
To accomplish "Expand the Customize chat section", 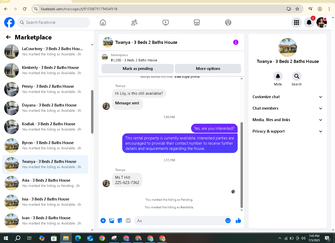I will pos(287,97).
